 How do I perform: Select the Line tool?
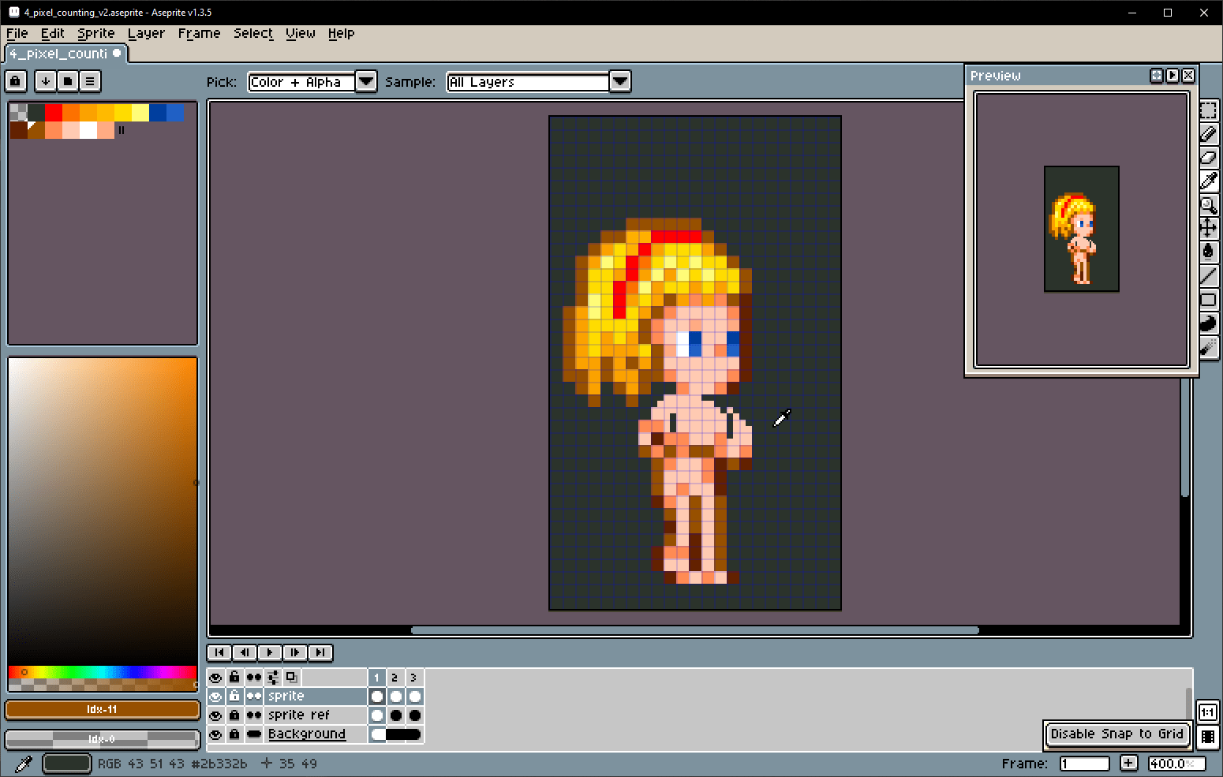(x=1208, y=276)
